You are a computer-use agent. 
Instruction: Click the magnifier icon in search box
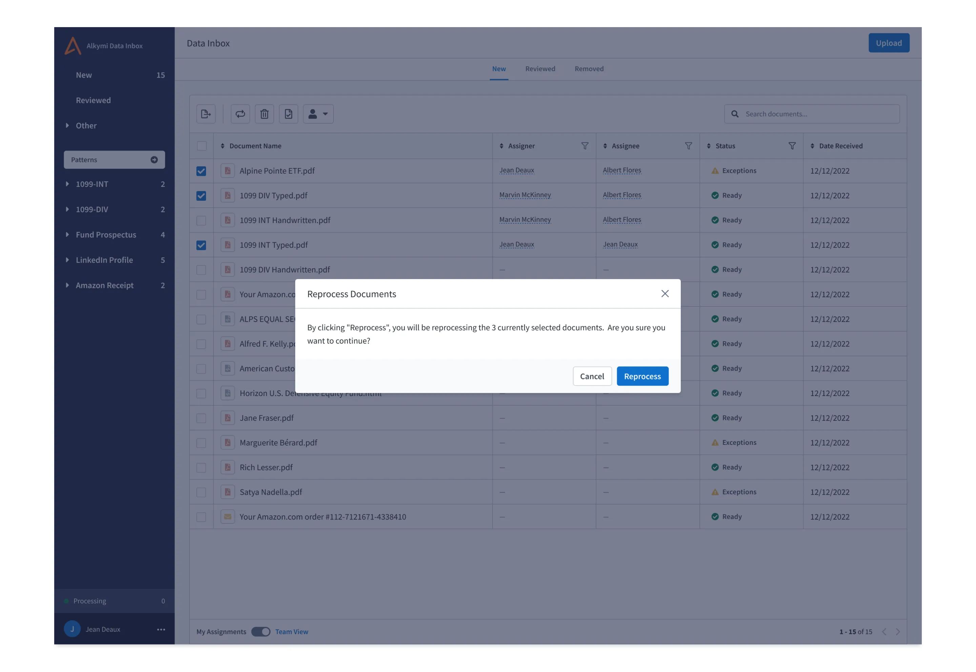(734, 114)
